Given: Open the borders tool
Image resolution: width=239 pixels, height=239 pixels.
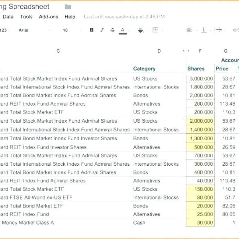Looking at the screenshot, I should (155, 30).
